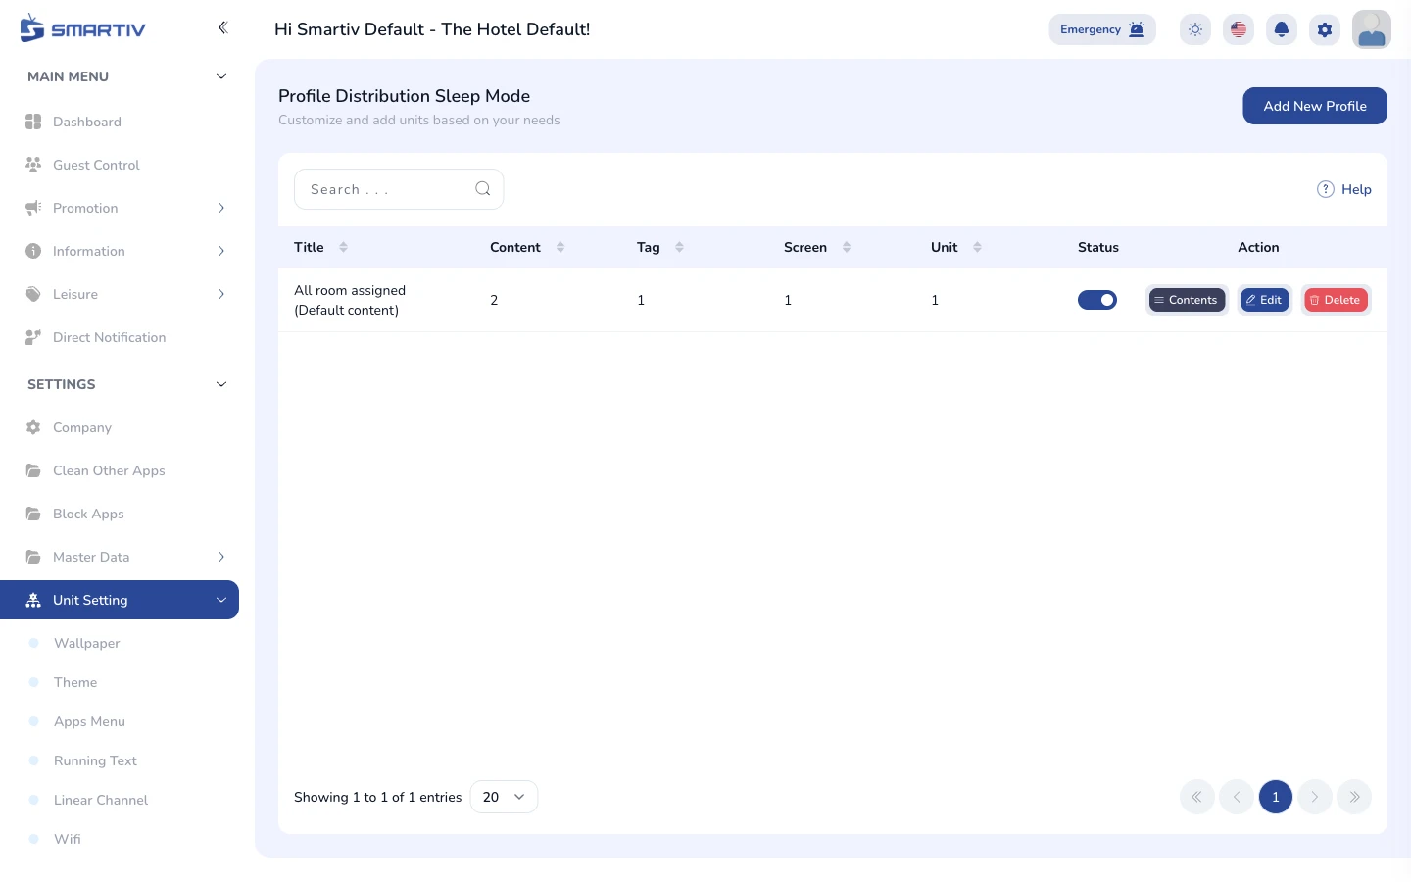
Task: Go to next page arrow
Action: (x=1315, y=797)
